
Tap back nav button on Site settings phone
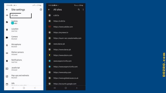tap(35, 88)
